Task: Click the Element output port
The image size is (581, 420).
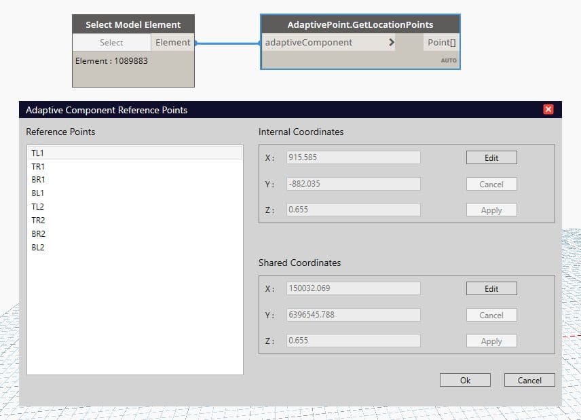Action: pos(172,42)
